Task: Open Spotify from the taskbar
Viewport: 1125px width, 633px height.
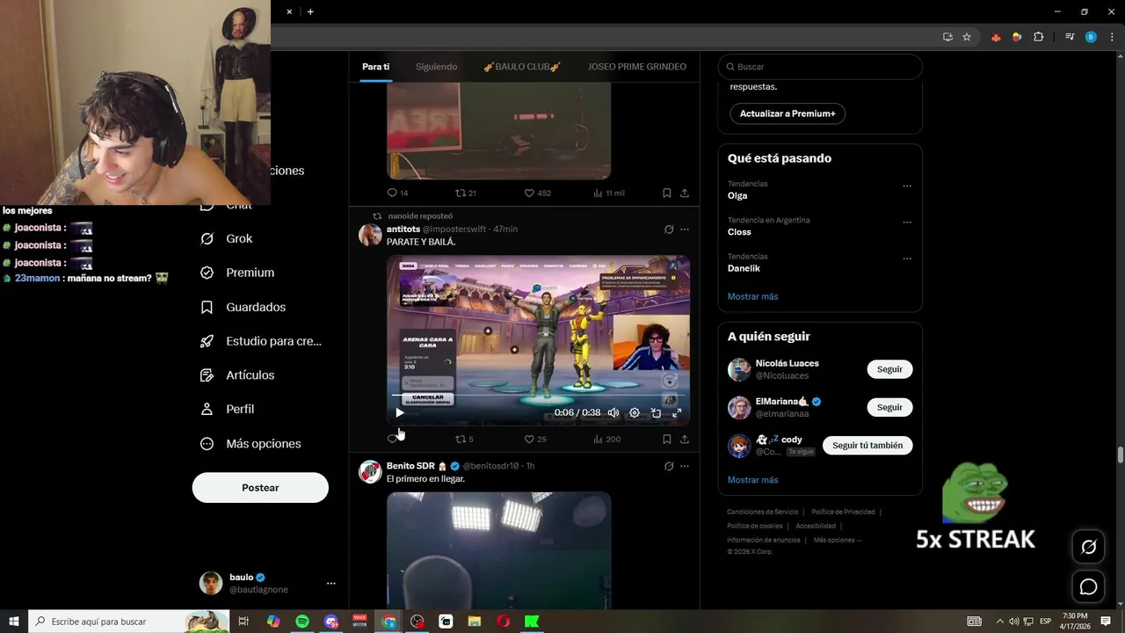Action: pos(302,622)
